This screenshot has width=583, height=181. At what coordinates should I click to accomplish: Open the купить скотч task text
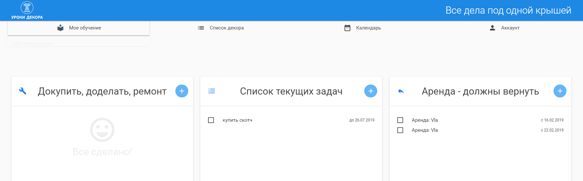237,120
